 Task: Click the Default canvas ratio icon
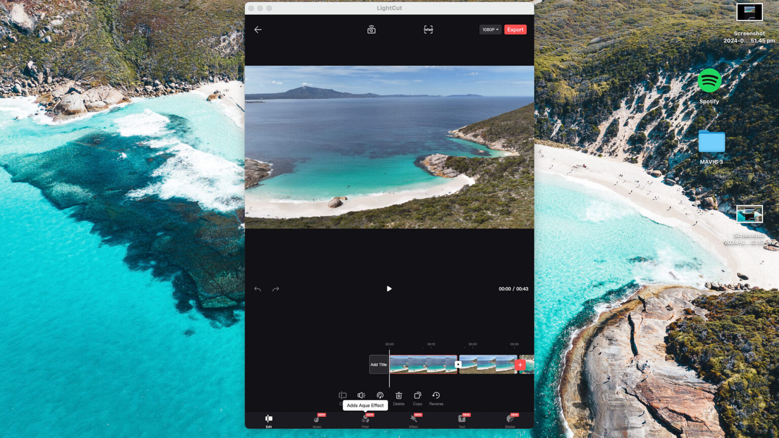(428, 29)
